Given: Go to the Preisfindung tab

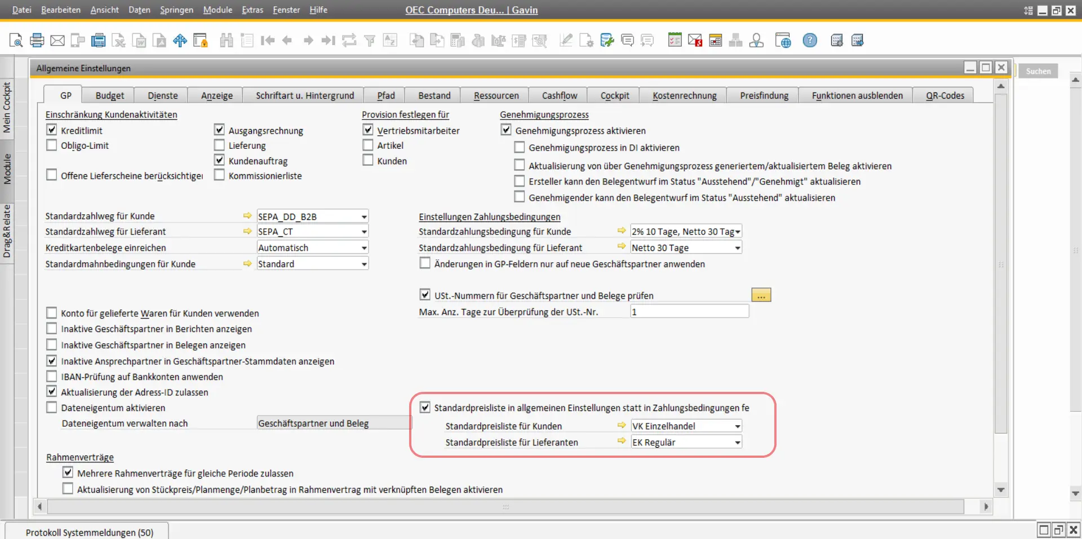Looking at the screenshot, I should pos(764,95).
